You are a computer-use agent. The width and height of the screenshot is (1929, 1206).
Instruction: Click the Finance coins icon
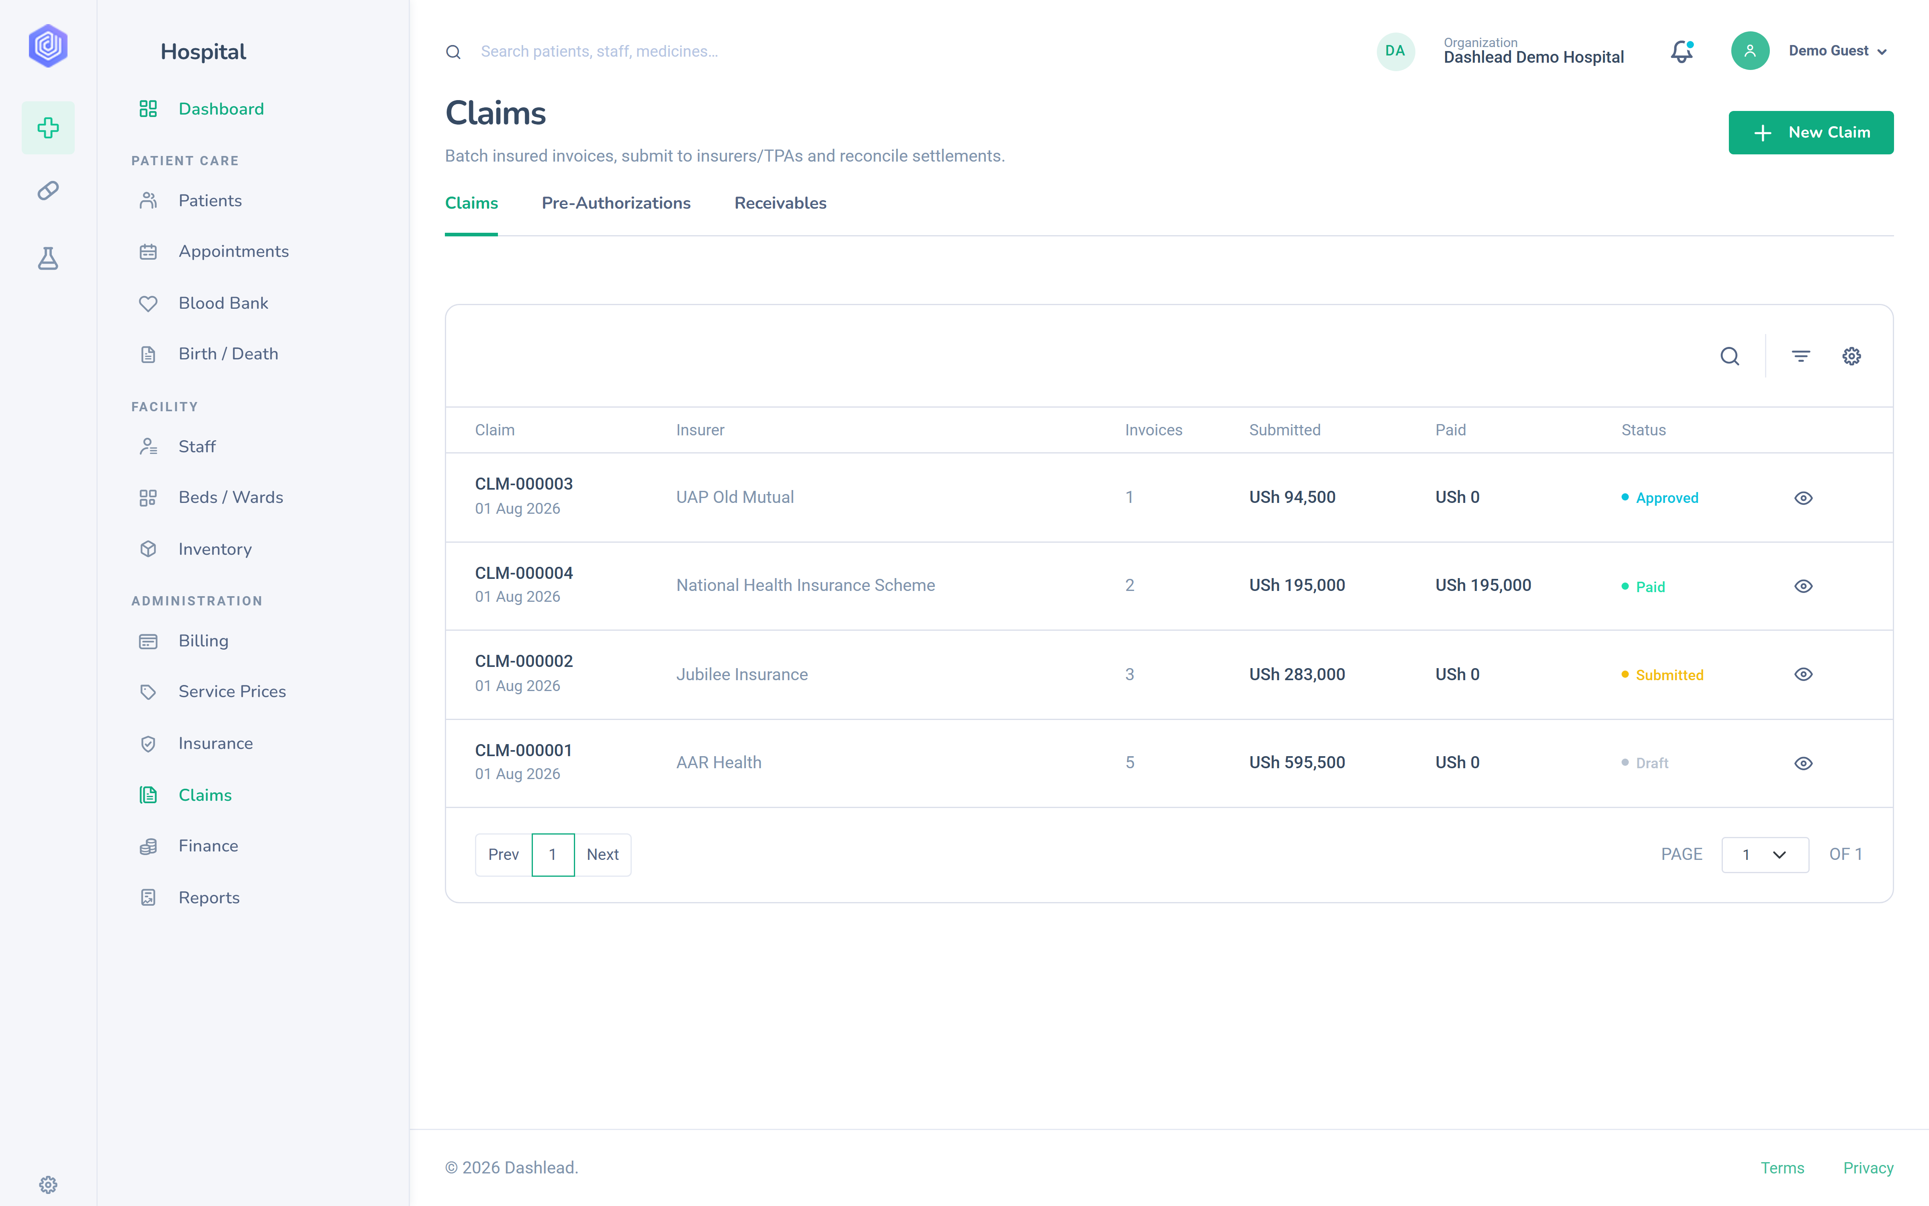click(x=148, y=846)
